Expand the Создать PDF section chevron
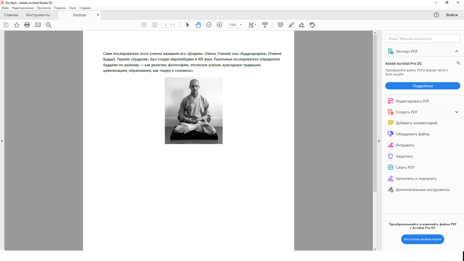 pyautogui.click(x=457, y=112)
